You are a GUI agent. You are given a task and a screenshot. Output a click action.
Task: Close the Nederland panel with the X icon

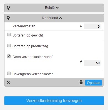[x=8, y=82]
